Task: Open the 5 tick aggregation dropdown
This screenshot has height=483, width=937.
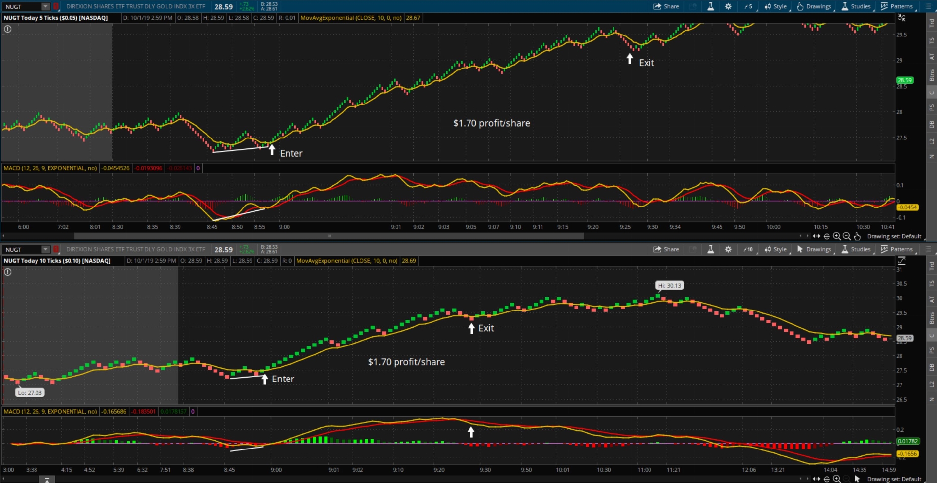Action: point(748,6)
